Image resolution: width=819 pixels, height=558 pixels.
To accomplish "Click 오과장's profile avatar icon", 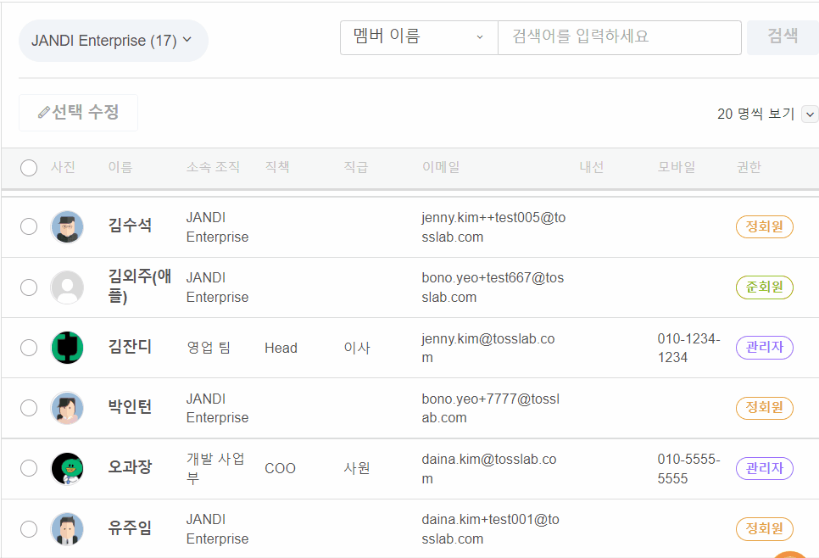I will (67, 468).
